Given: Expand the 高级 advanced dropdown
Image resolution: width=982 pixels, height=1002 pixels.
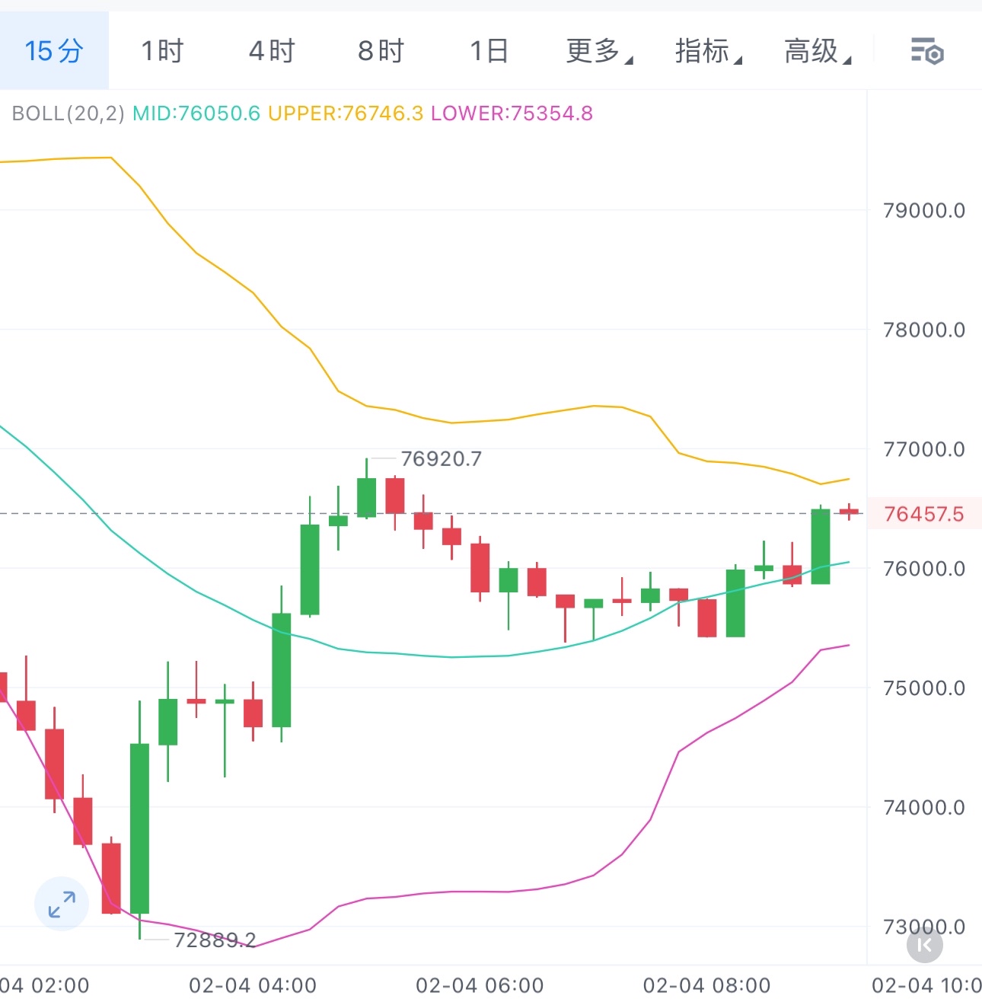Looking at the screenshot, I should coord(818,51).
